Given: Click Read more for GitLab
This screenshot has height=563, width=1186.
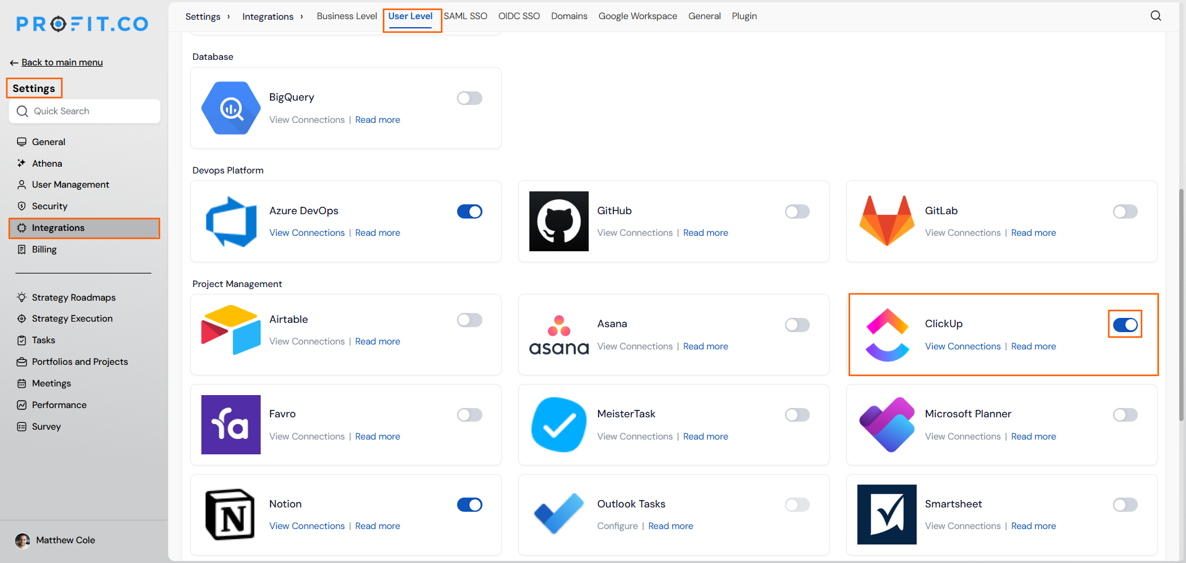Looking at the screenshot, I should [x=1033, y=233].
